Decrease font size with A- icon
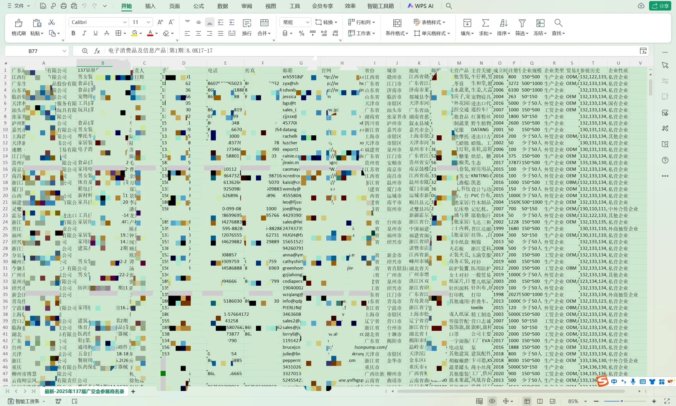This screenshot has width=676, height=406. point(171,22)
